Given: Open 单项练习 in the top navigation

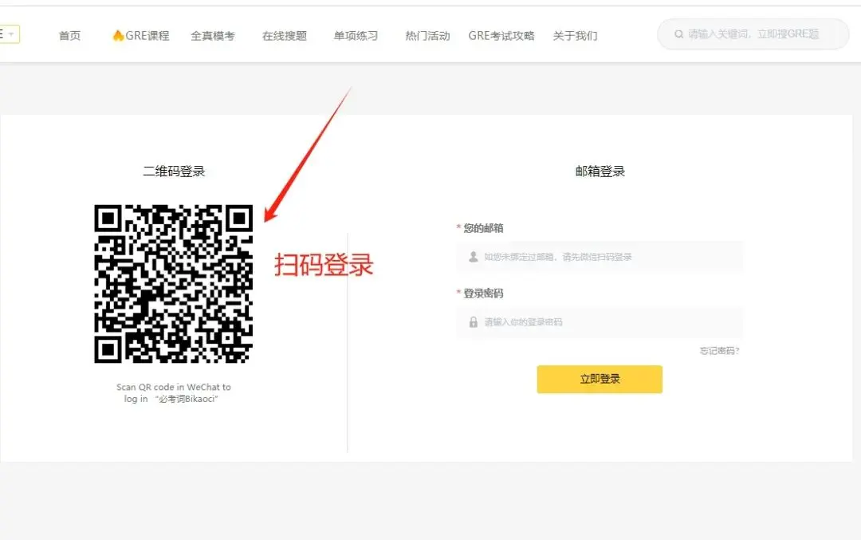Looking at the screenshot, I should 356,36.
